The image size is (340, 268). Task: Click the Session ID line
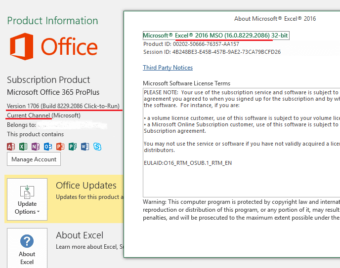(x=212, y=52)
